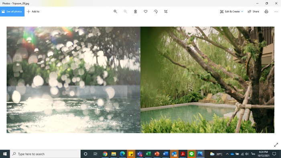Rotate the photo using rotate icon
This screenshot has height=158, width=281.
[x=156, y=12]
